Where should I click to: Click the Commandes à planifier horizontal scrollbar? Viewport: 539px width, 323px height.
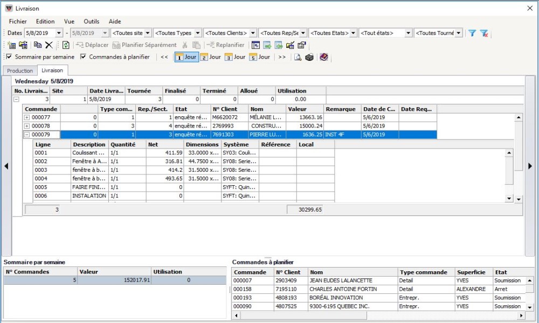pos(377,315)
